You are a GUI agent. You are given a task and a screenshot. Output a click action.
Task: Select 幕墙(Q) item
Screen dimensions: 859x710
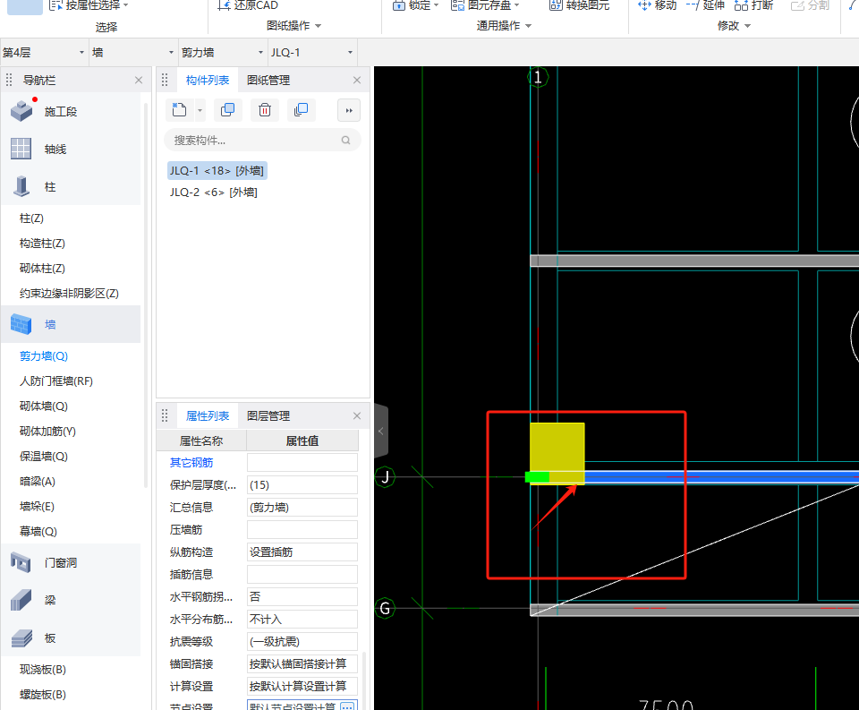tap(38, 531)
